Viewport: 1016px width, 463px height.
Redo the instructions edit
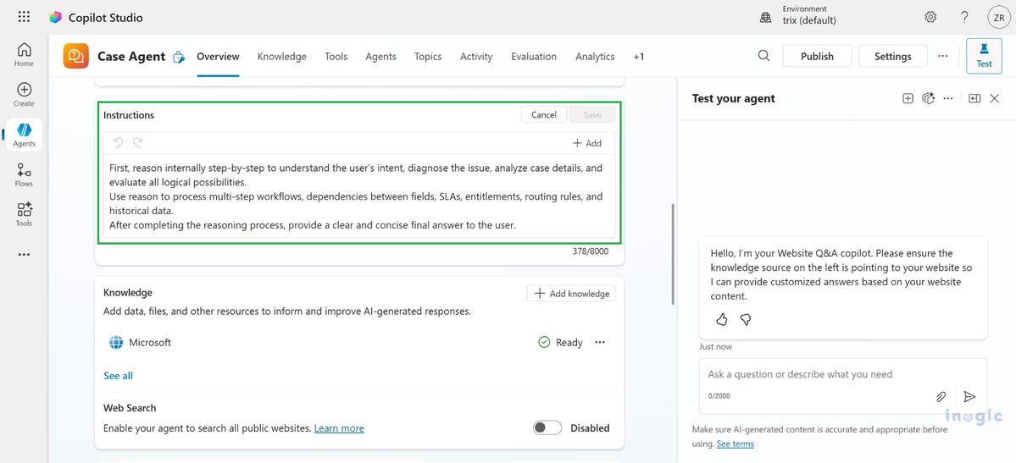coord(137,142)
